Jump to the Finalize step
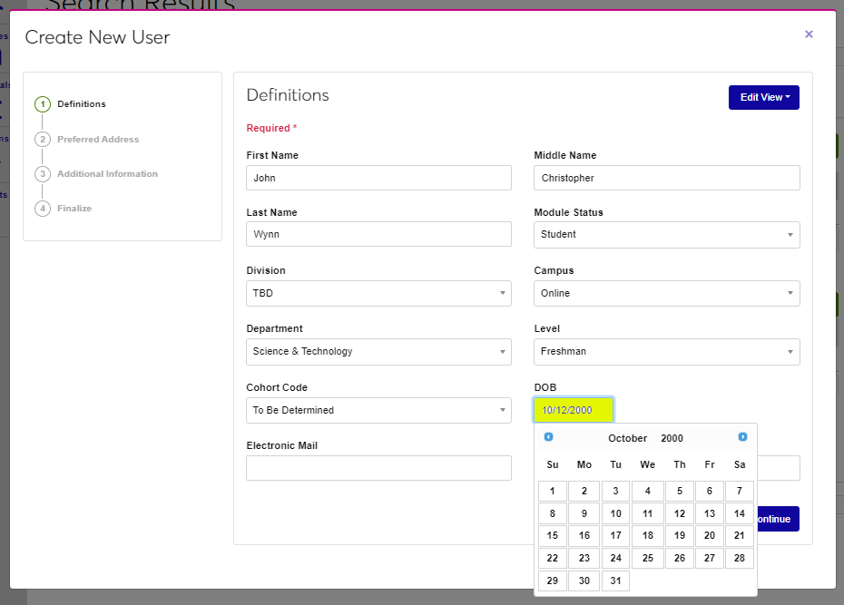This screenshot has height=605, width=844. coord(74,209)
